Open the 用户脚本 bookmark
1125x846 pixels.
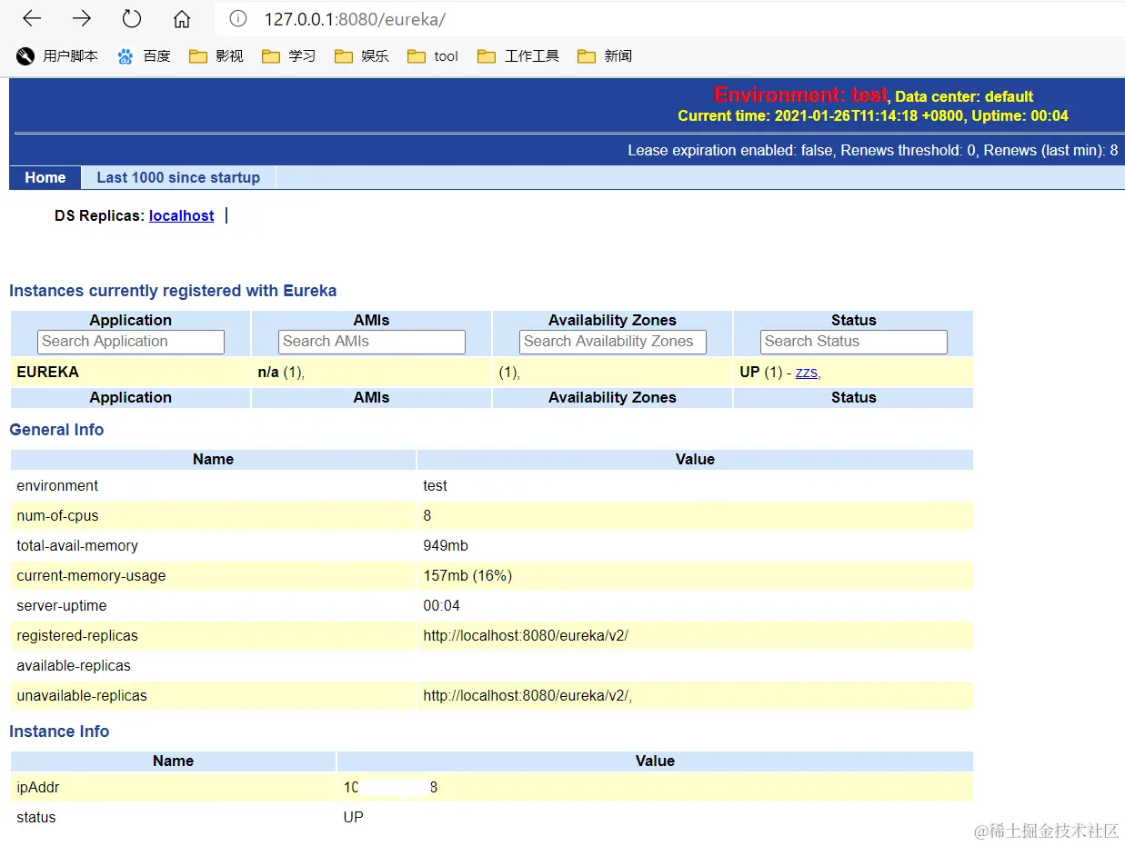coord(57,56)
